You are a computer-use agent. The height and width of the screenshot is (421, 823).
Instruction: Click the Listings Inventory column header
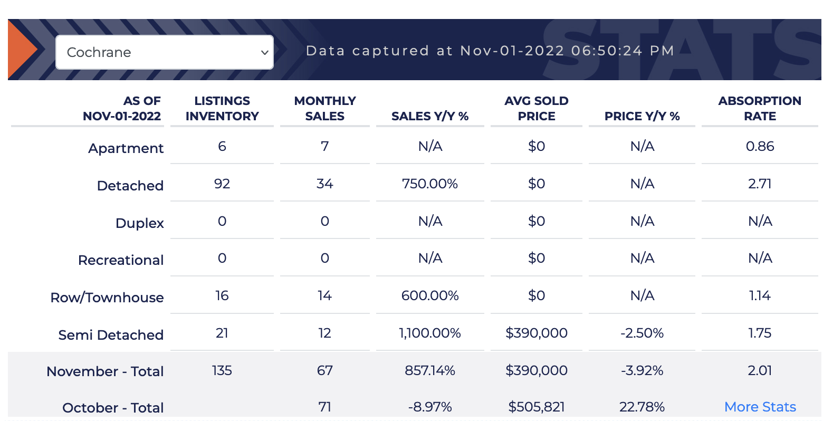pos(222,109)
